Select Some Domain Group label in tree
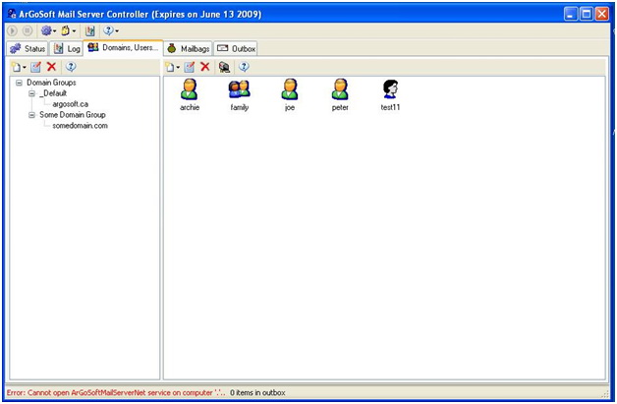 [x=73, y=115]
